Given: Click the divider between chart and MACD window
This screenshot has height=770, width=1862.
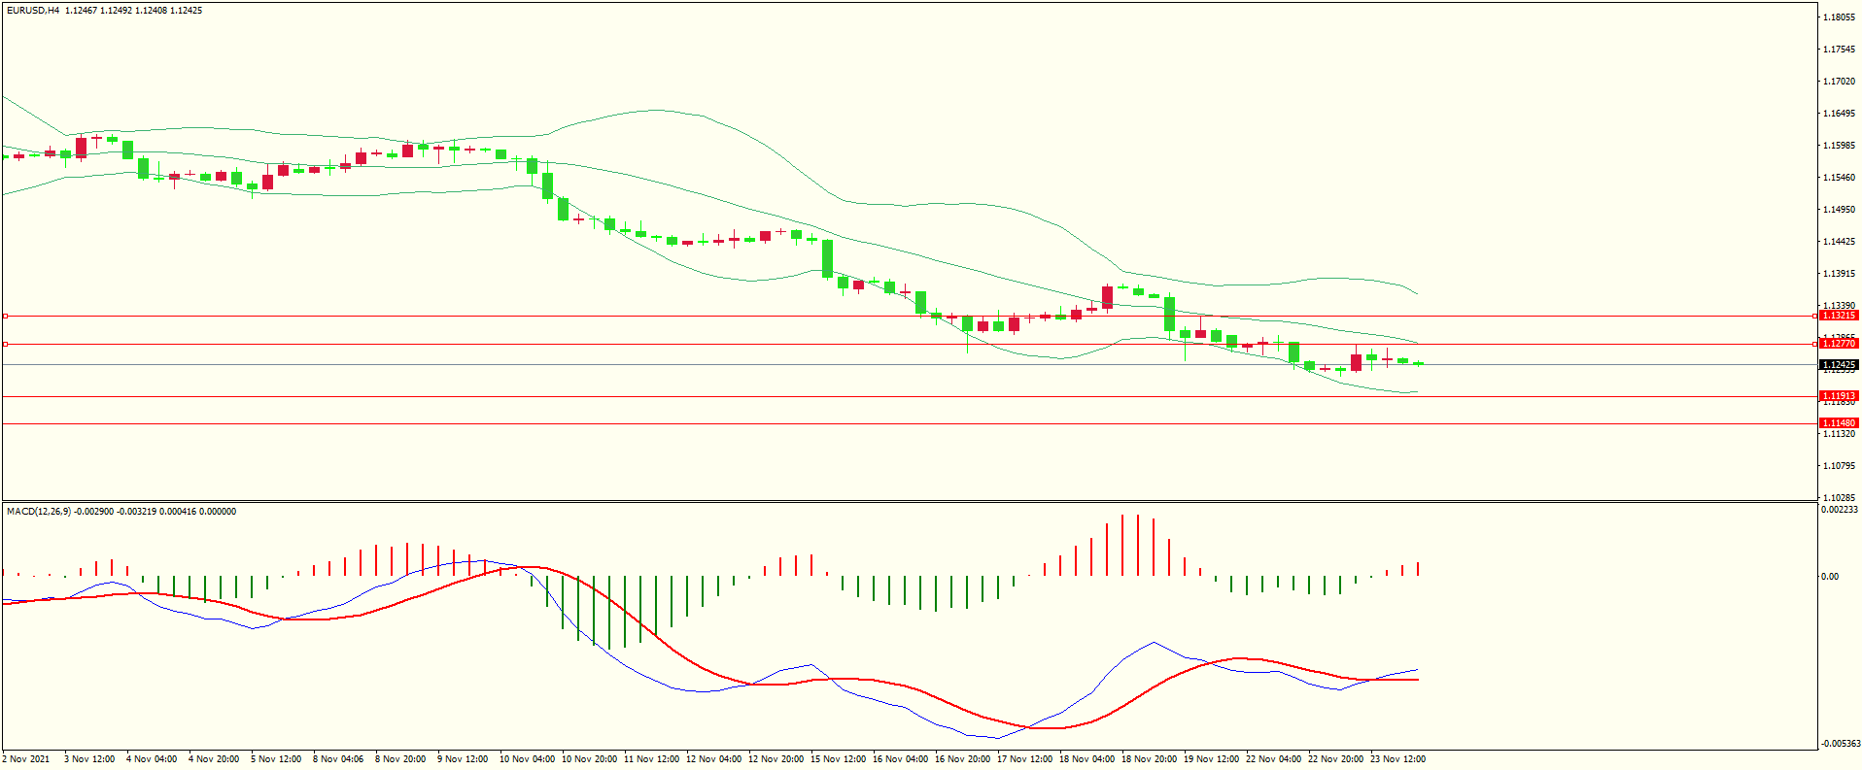Looking at the screenshot, I should pyautogui.click(x=909, y=501).
